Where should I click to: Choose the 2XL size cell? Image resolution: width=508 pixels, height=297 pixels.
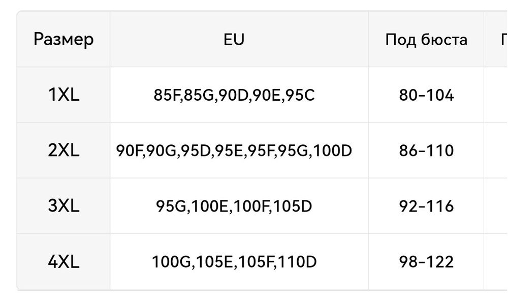pyautogui.click(x=63, y=151)
